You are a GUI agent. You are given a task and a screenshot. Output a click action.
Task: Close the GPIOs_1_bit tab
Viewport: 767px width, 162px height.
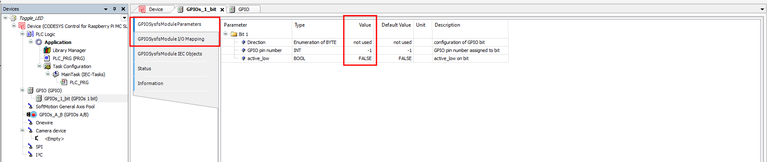click(x=222, y=10)
